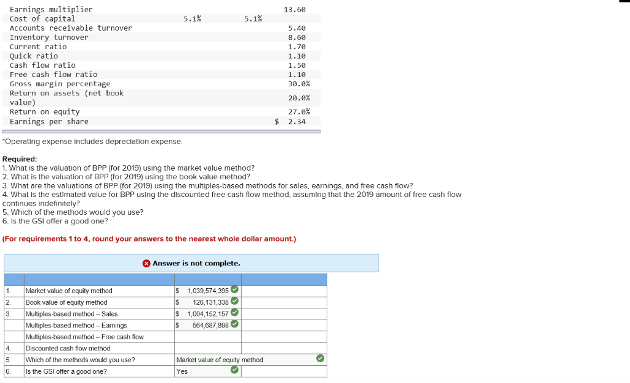630x383 pixels.
Task: Click the 'Quick ratio' row label
Action: 34,56
